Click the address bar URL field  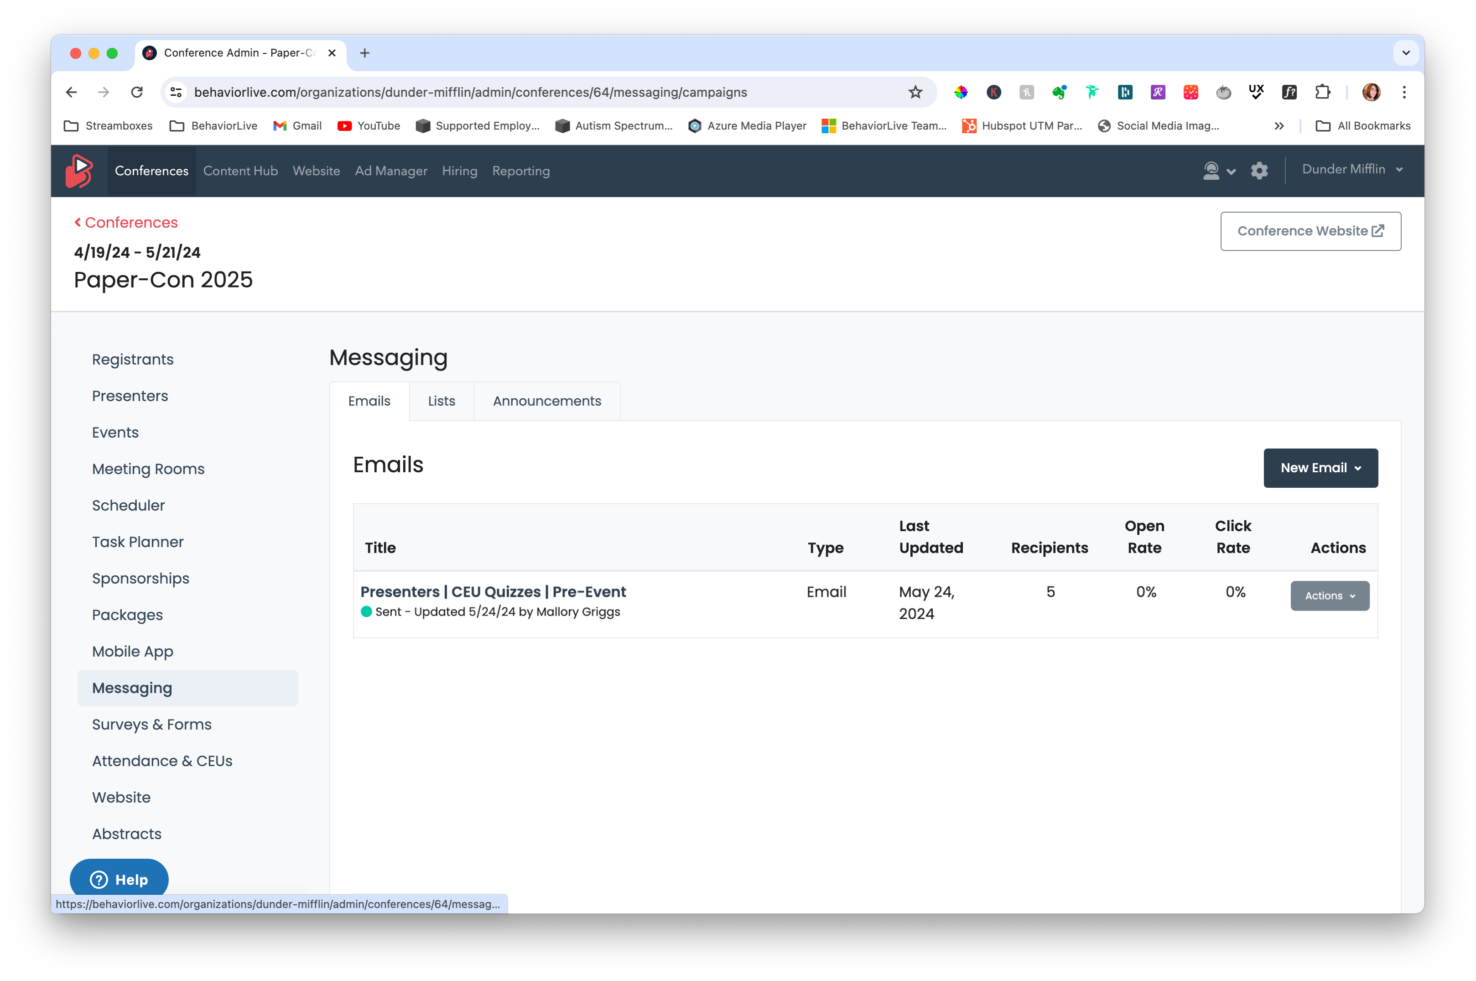[470, 92]
